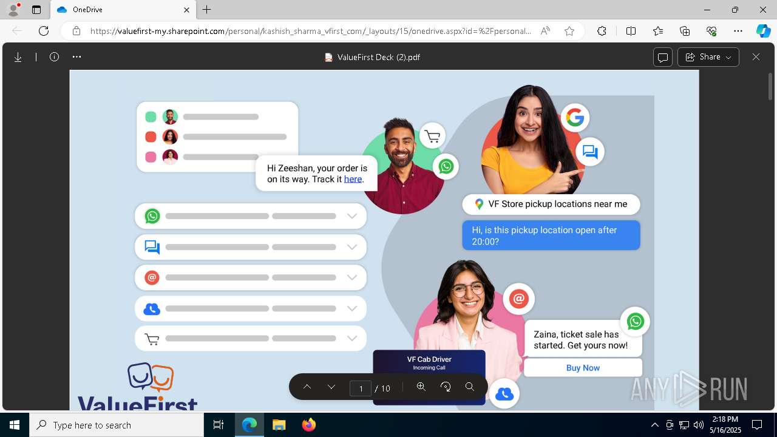Open the file info panel
Image resolution: width=777 pixels, height=437 pixels.
[x=54, y=57]
